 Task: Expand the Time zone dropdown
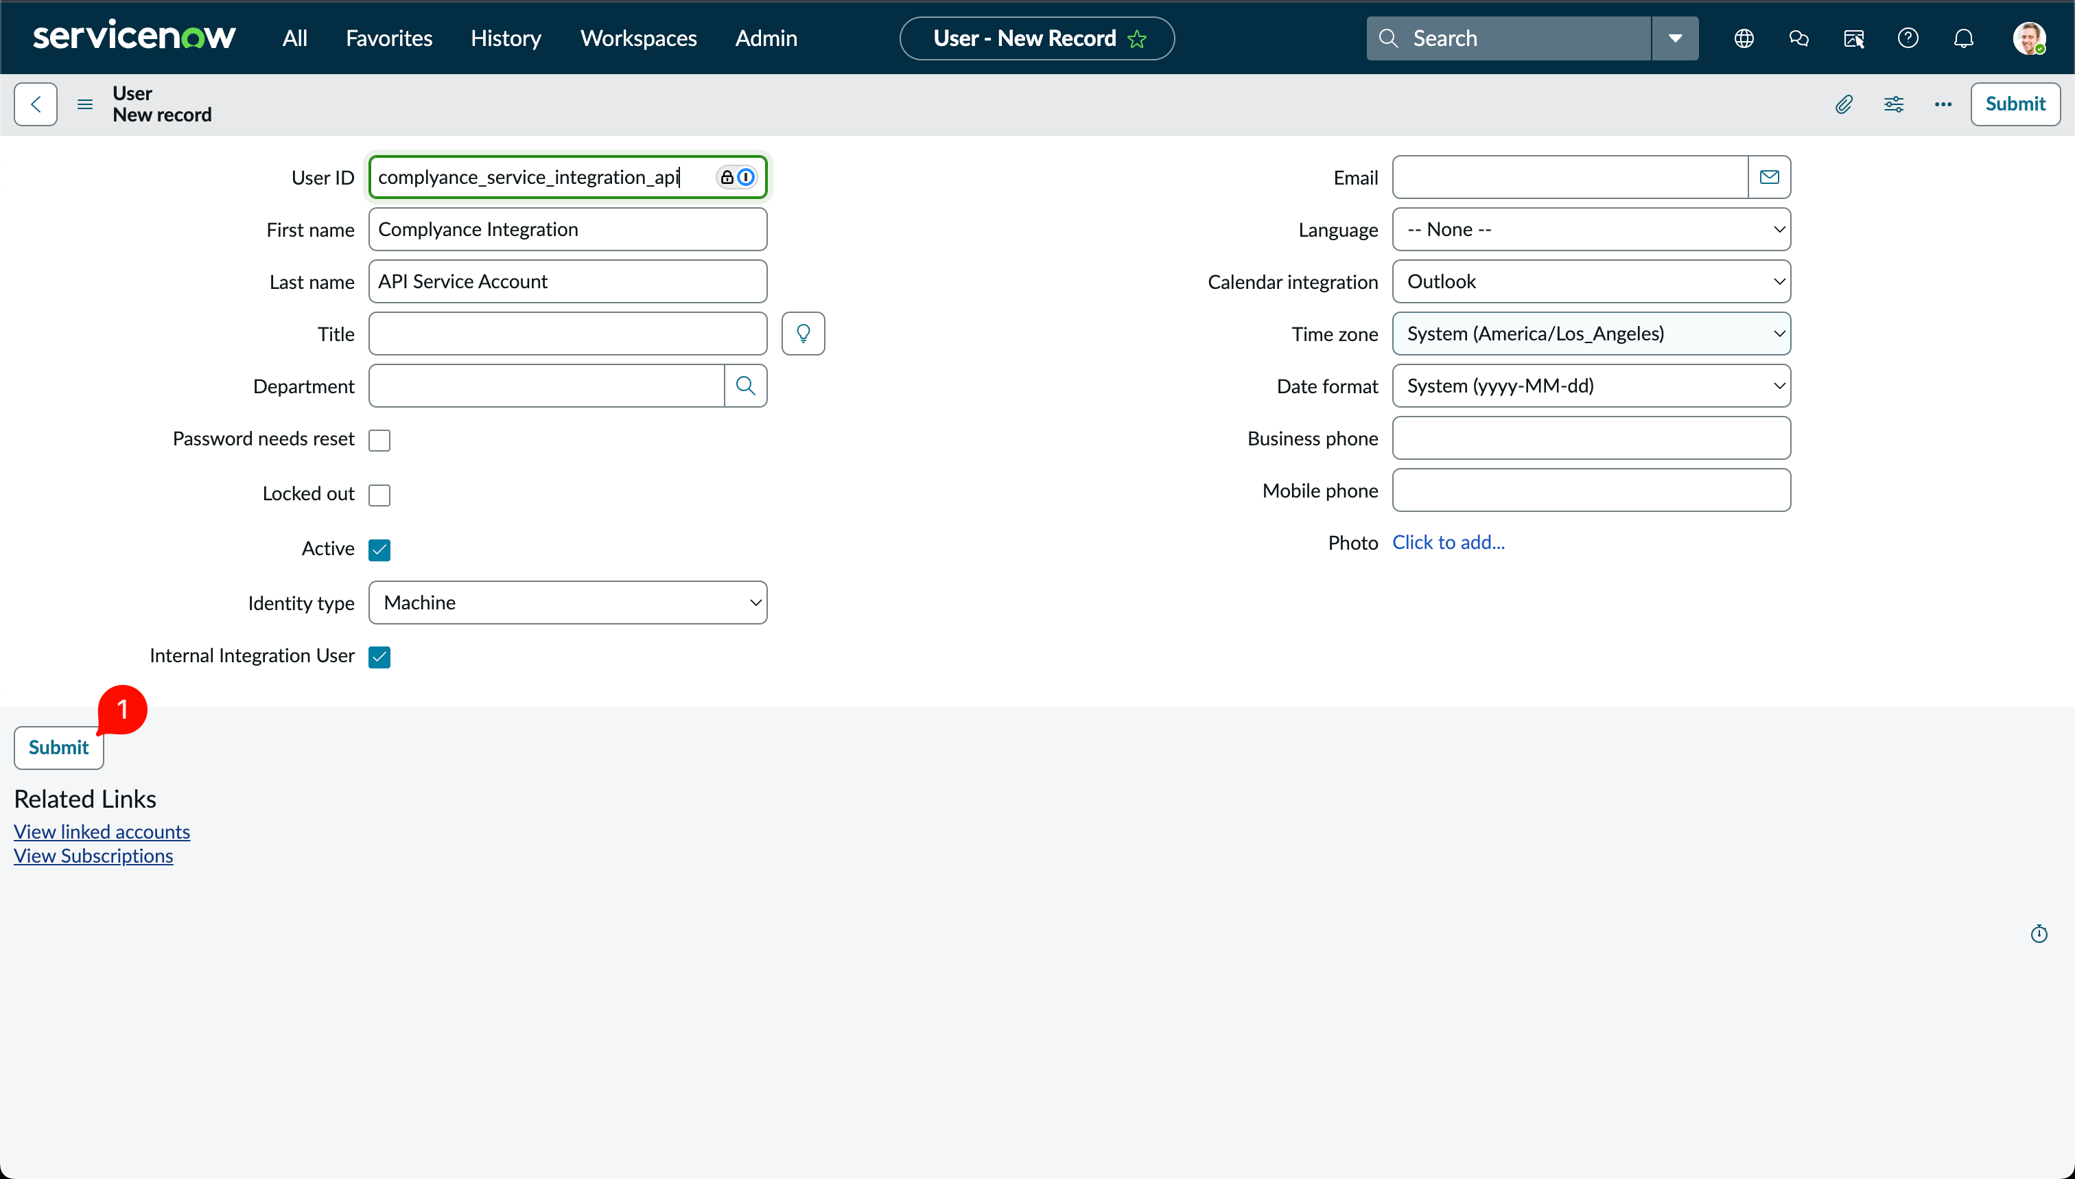point(1591,334)
